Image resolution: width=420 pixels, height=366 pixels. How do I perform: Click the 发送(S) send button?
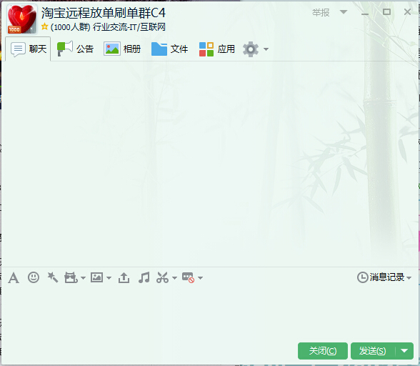[x=373, y=351]
